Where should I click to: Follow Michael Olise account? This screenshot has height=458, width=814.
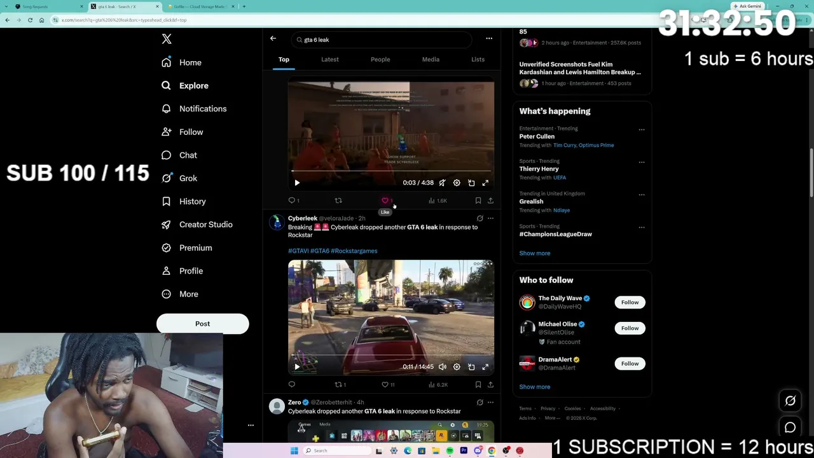[x=630, y=328]
